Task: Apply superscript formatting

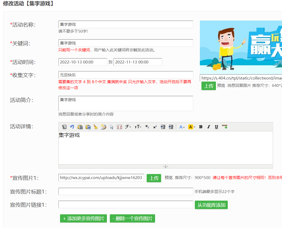Action: (155, 127)
